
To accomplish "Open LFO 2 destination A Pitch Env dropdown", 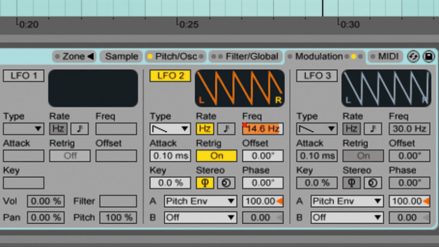I will coord(200,201).
